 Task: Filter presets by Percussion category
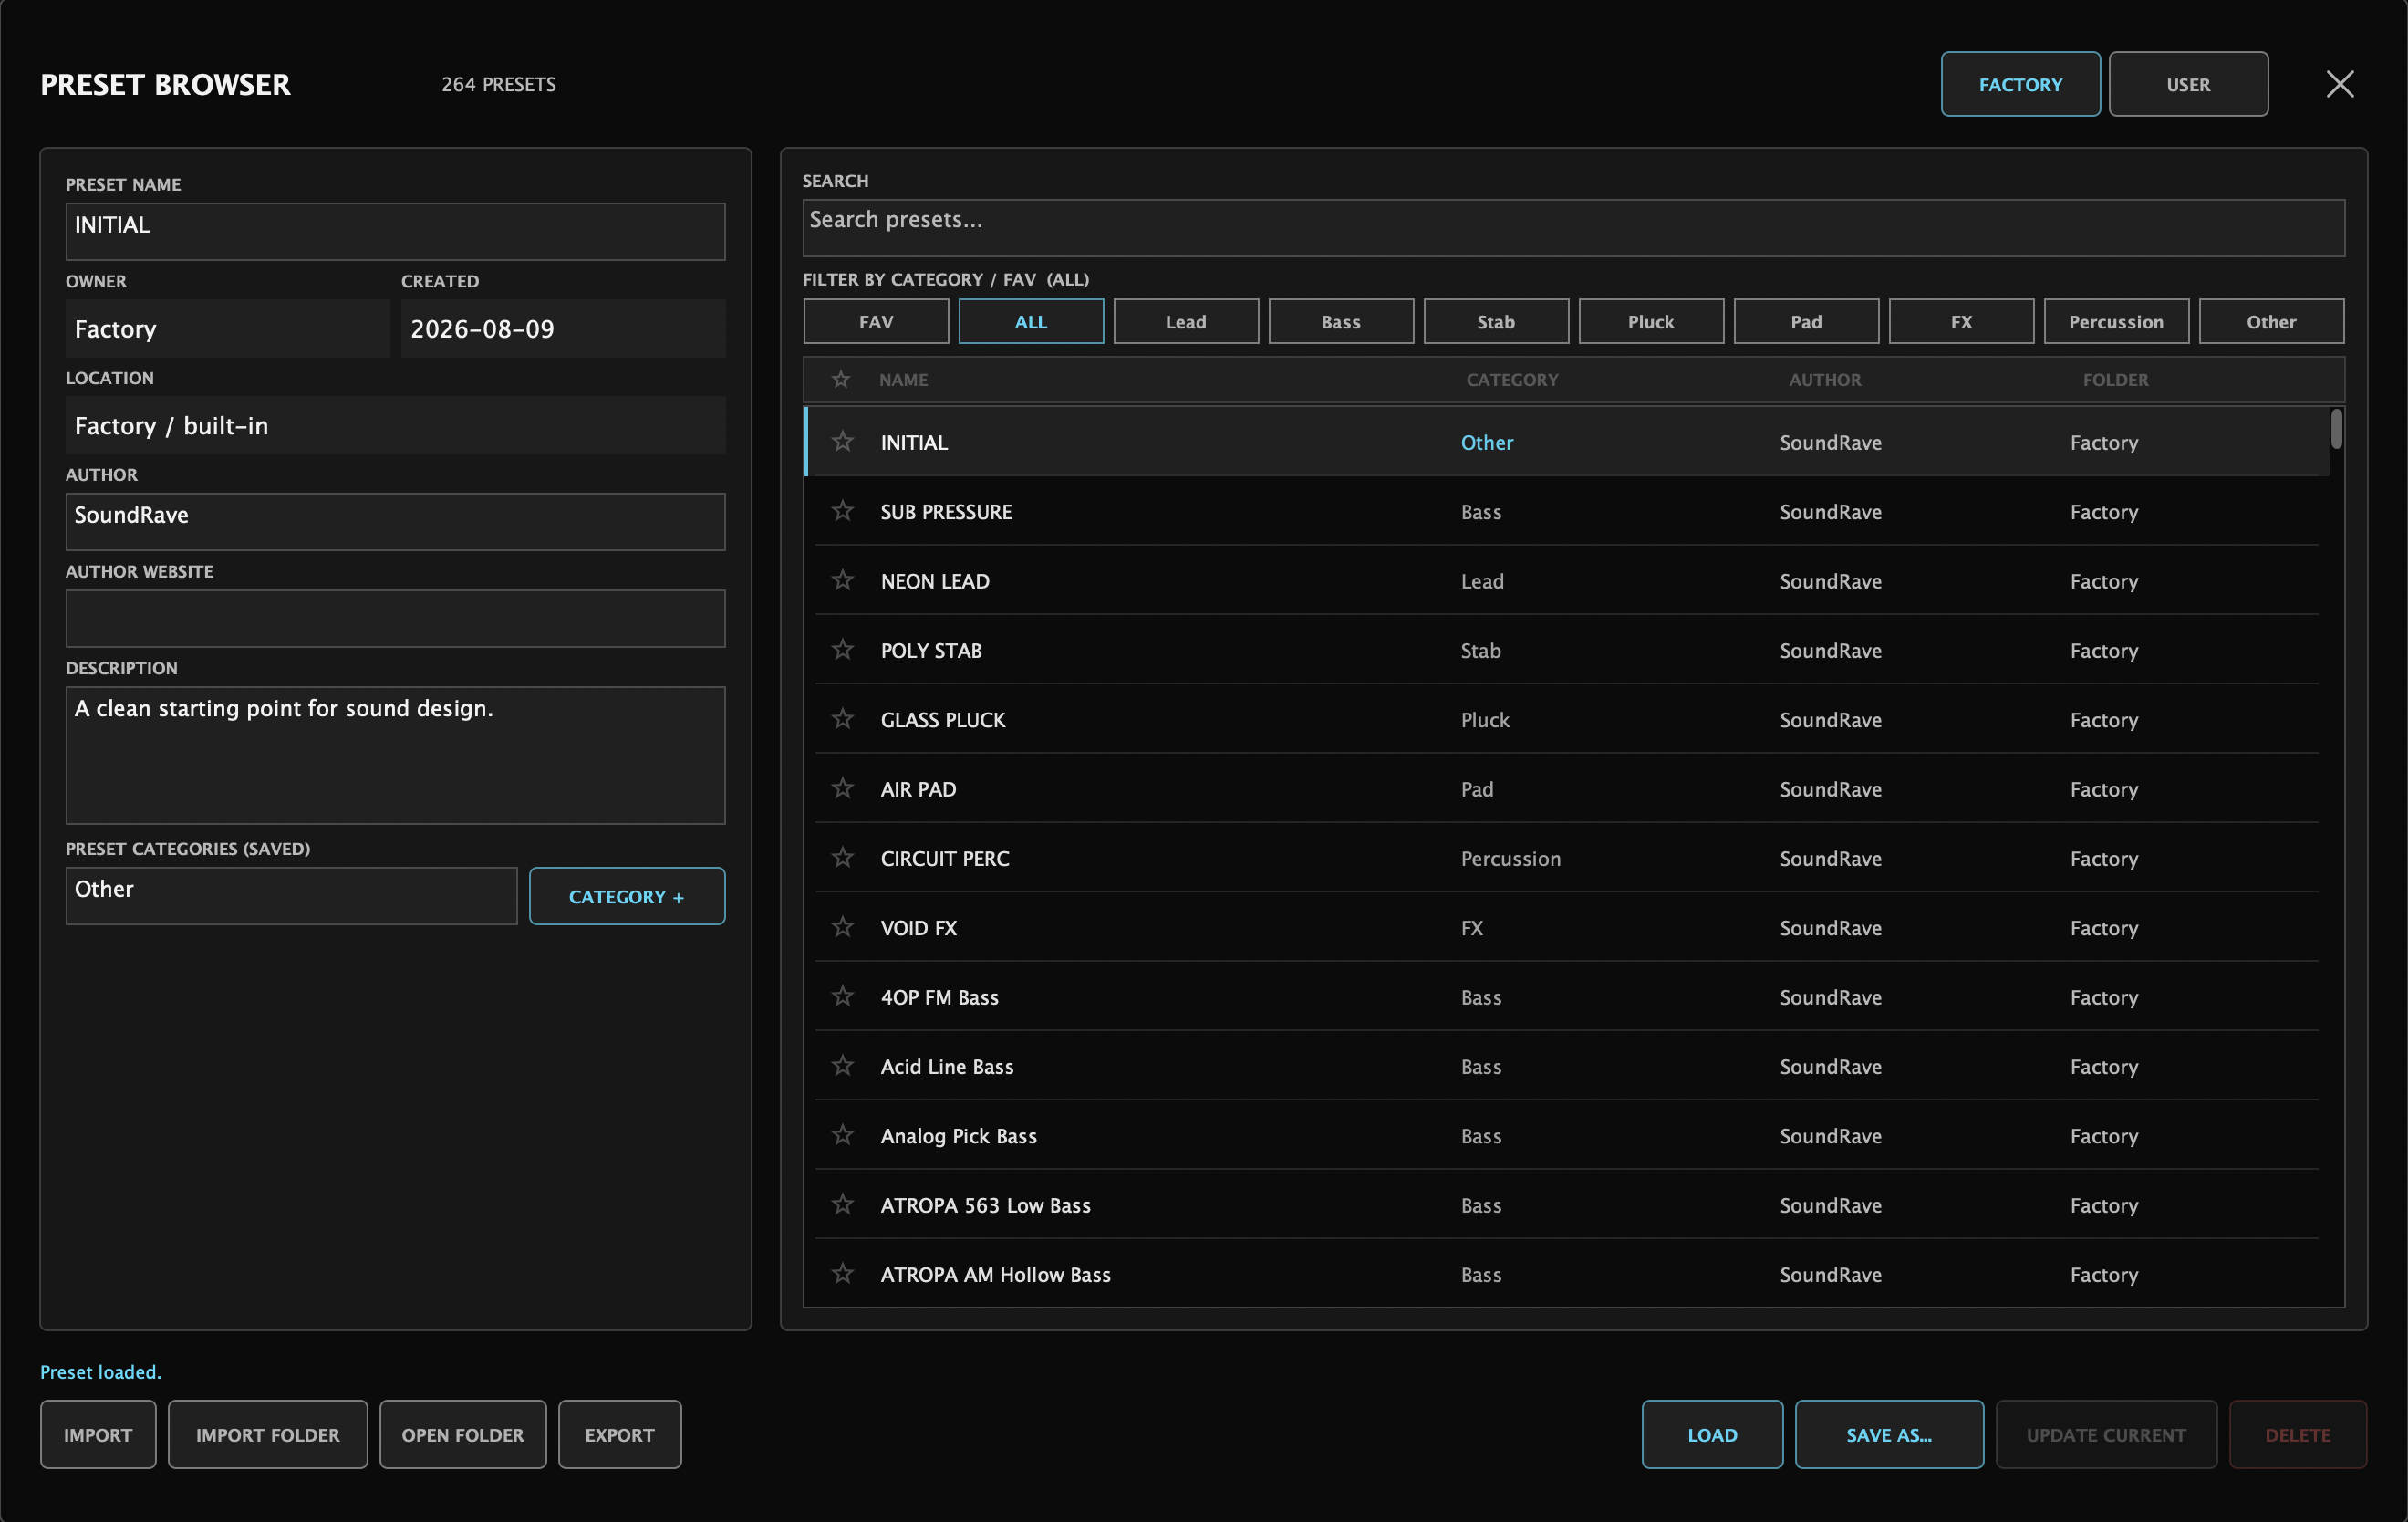(x=2116, y=321)
